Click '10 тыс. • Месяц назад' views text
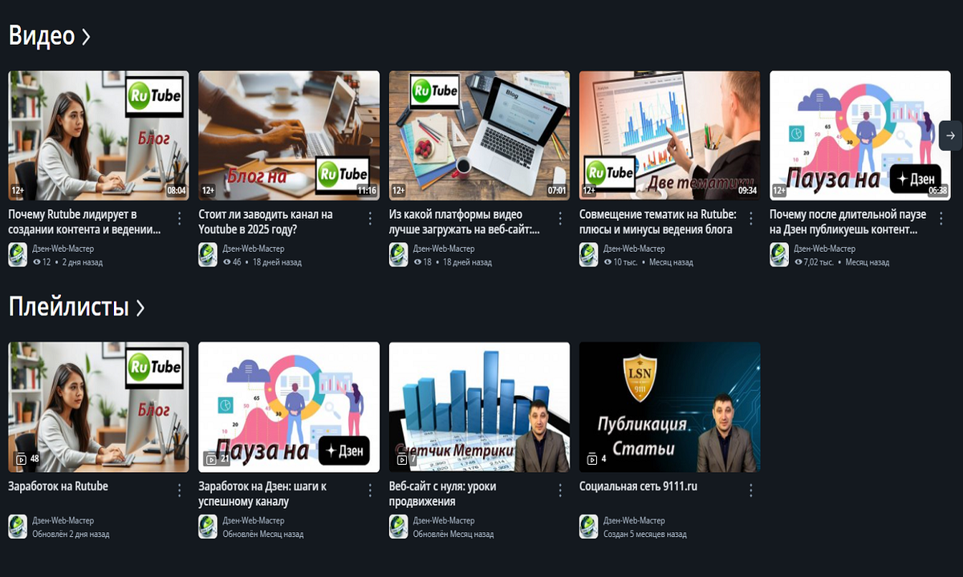 (648, 262)
